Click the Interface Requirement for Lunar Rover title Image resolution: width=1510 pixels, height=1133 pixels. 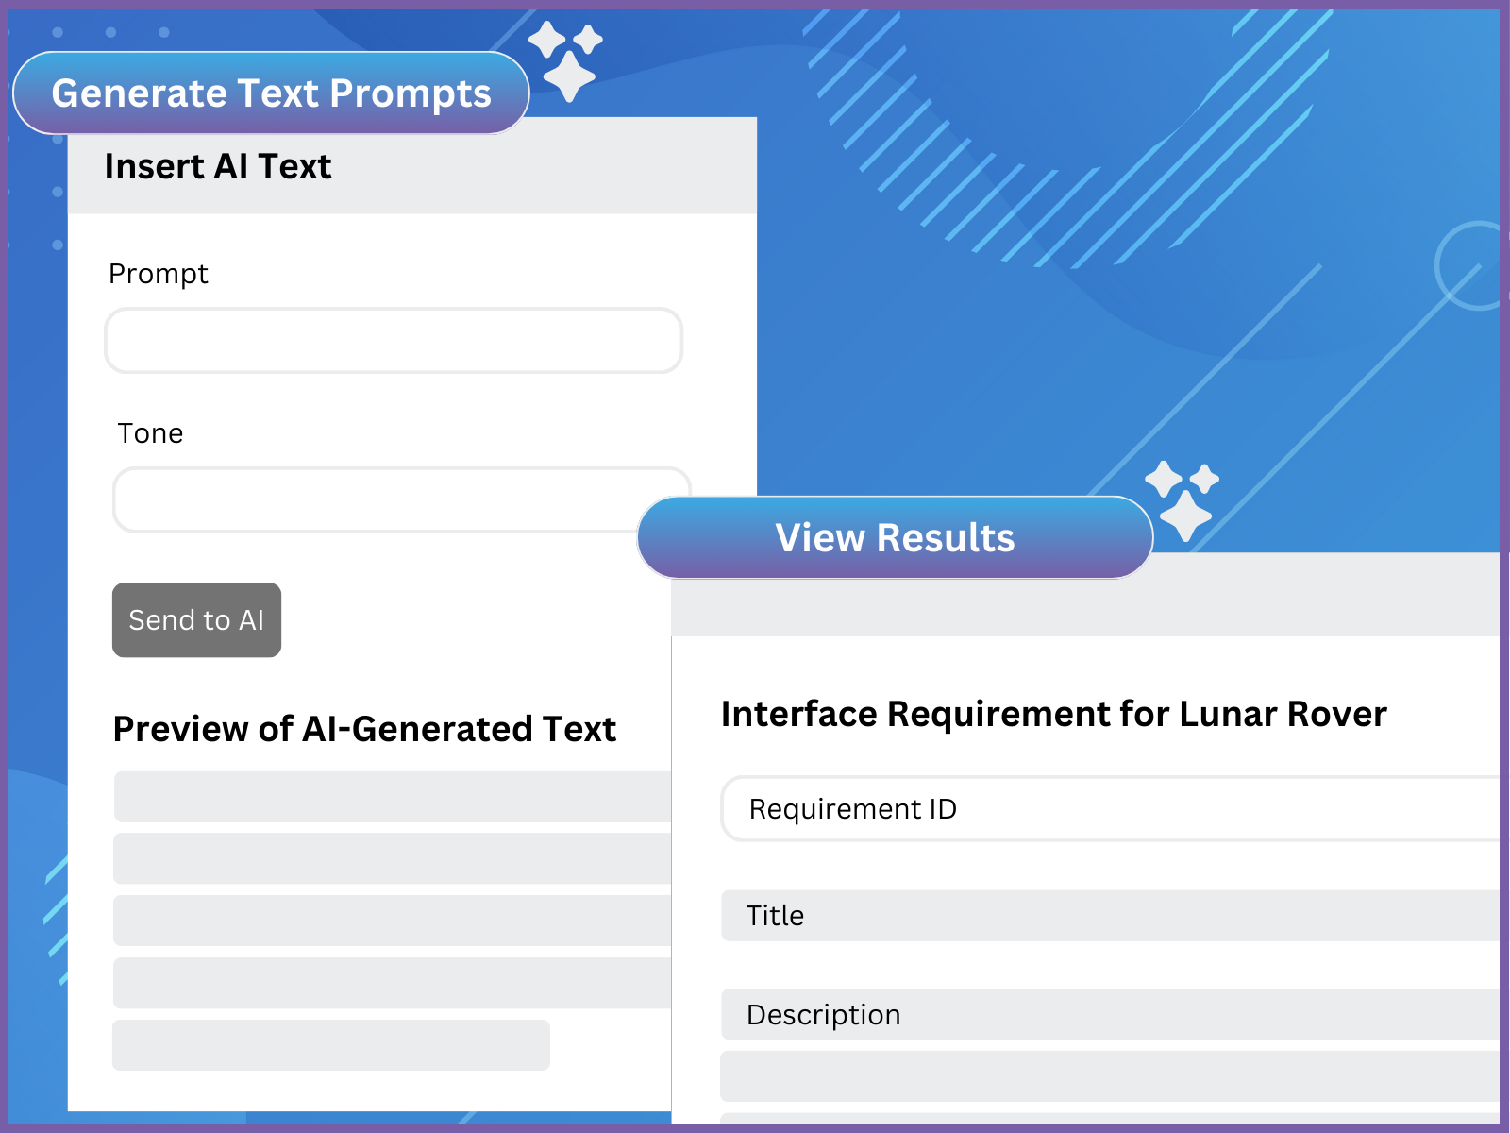tap(1054, 714)
